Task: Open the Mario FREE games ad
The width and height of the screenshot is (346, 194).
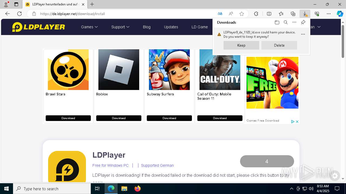Action: [x=272, y=82]
